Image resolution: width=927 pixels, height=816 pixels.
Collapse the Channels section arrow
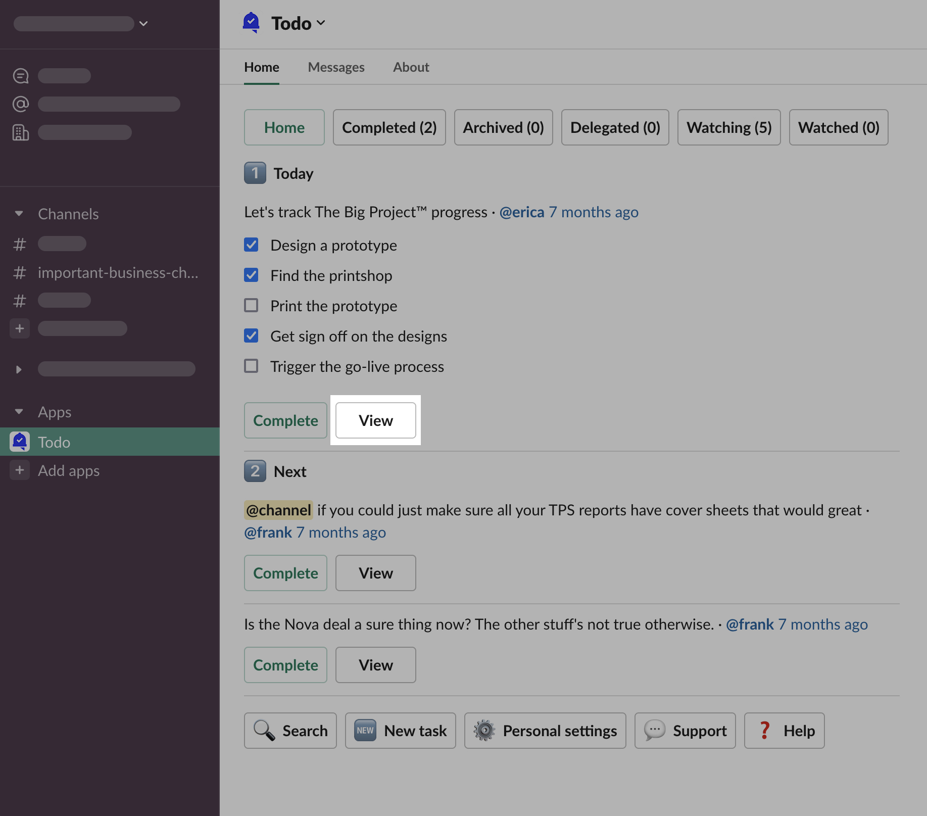[x=19, y=214]
